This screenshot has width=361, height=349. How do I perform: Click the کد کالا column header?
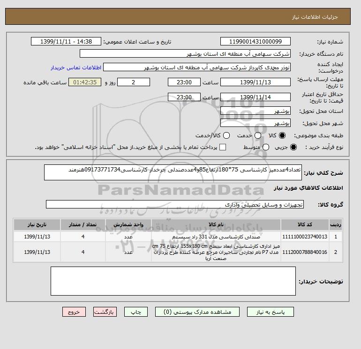coord(305,224)
